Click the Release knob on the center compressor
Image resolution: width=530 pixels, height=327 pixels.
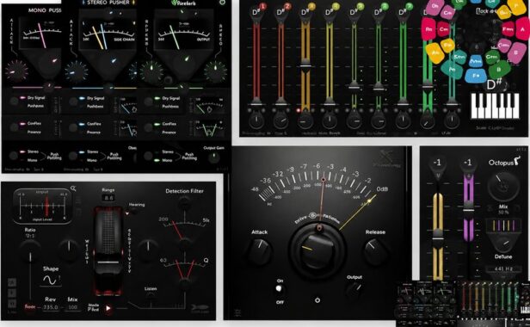(375, 250)
